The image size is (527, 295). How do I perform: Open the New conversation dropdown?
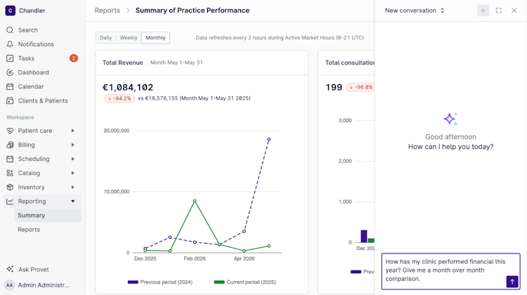tap(415, 11)
